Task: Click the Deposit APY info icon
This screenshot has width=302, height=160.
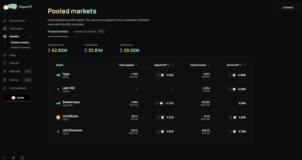Action: 169,65
